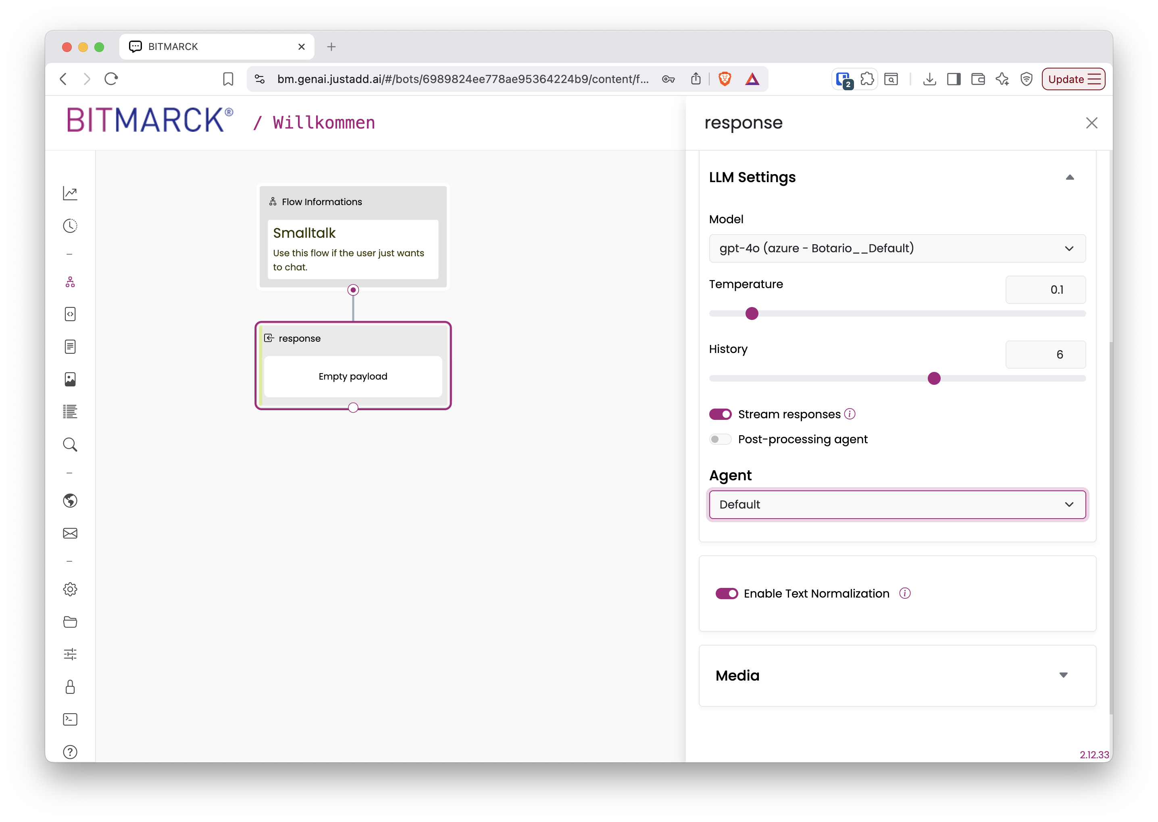Open the image media icon in sidebar
The image size is (1158, 822).
pyautogui.click(x=70, y=379)
